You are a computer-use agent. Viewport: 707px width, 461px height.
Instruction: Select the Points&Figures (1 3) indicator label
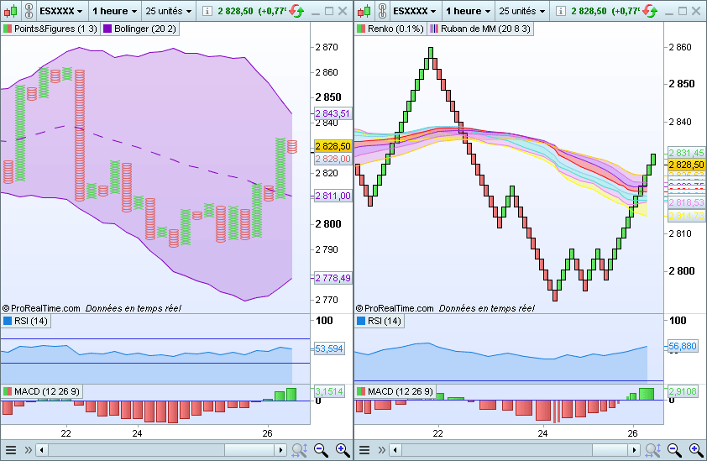click(x=50, y=28)
